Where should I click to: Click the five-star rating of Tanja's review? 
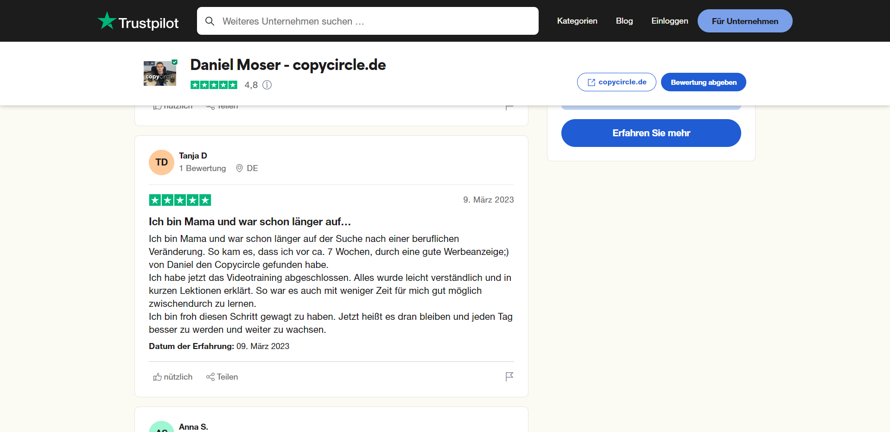[x=180, y=200]
